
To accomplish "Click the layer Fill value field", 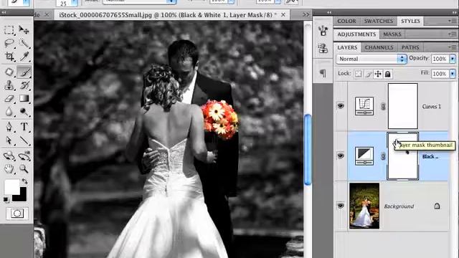I will point(440,73).
